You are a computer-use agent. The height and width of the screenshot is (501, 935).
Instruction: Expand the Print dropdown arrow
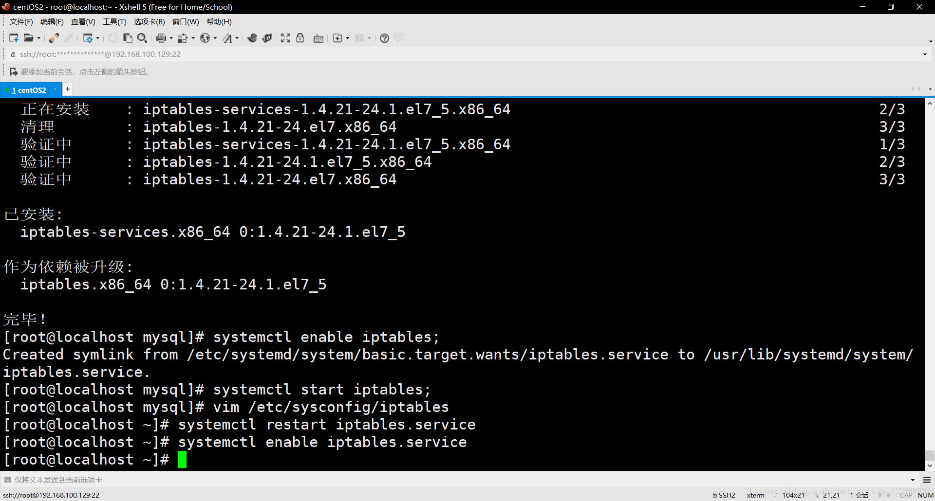point(171,38)
